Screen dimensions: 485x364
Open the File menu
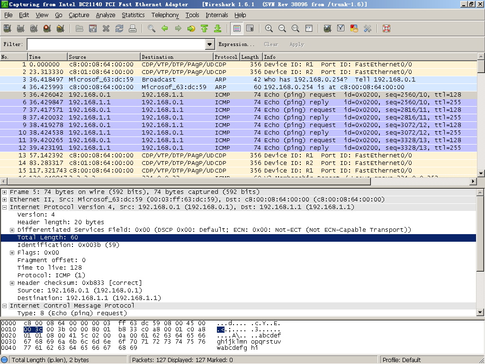(x=9, y=15)
